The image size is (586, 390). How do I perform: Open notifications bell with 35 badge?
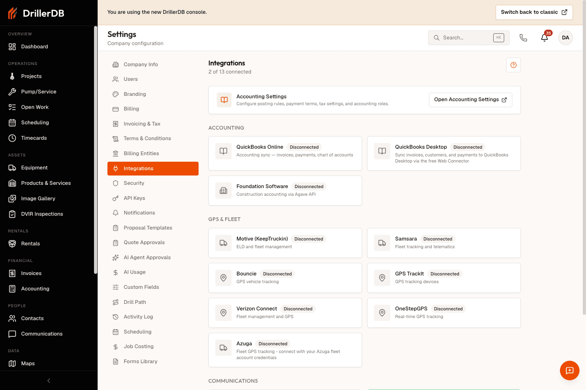544,38
